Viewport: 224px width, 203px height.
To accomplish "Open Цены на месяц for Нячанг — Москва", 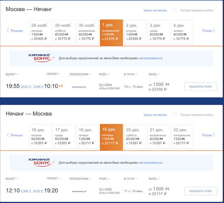I will coord(155,115).
